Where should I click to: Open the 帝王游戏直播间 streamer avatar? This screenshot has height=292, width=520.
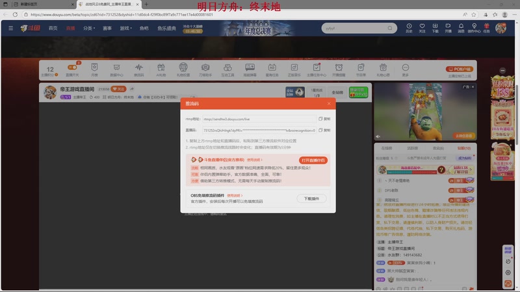pos(50,92)
